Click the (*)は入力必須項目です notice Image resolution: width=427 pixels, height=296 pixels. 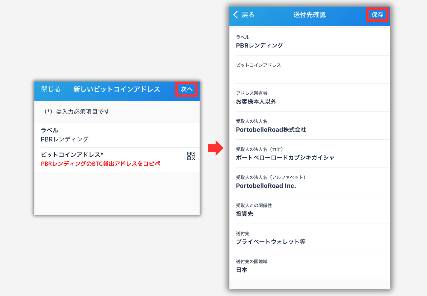(x=77, y=111)
